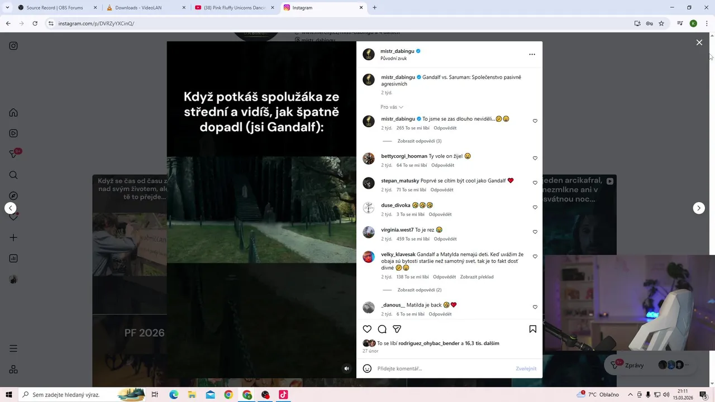The height and width of the screenshot is (402, 715).
Task: Open Microsoft Edge from the taskbar
Action: coord(174,395)
